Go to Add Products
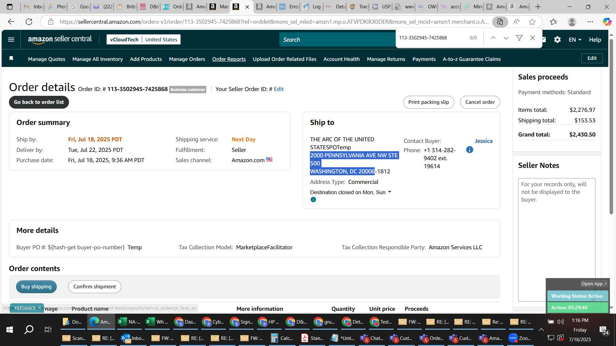 [x=146, y=59]
